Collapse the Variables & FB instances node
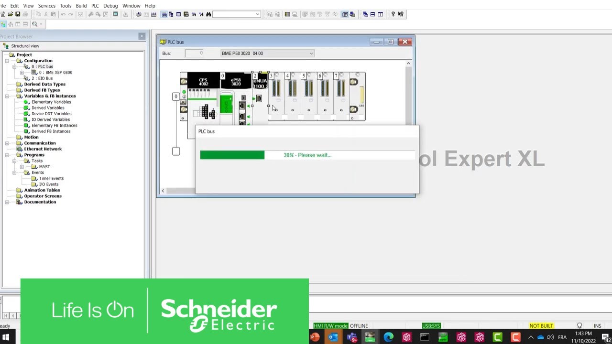Viewport: 612px width, 344px height. [7, 96]
